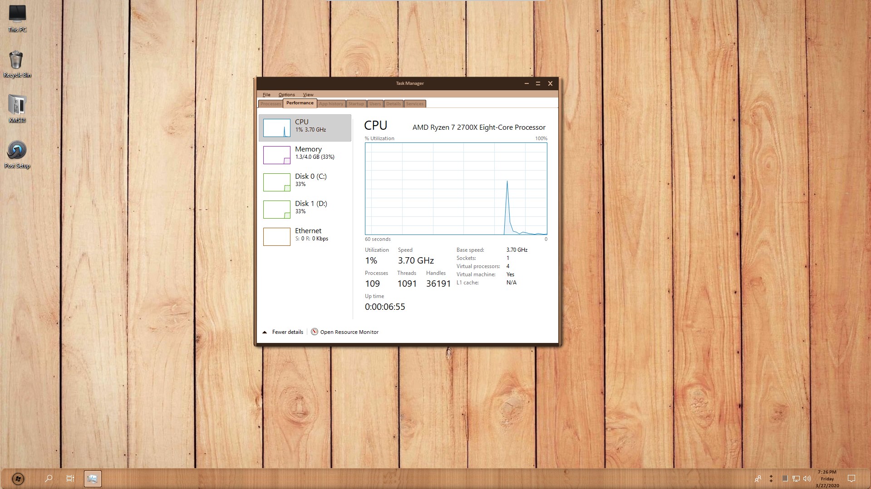Viewport: 871px width, 489px height.
Task: Open the taskbar clock and date
Action: click(827, 479)
